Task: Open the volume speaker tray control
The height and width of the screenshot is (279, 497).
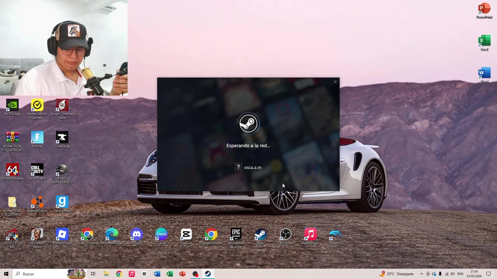Action: (x=453, y=274)
